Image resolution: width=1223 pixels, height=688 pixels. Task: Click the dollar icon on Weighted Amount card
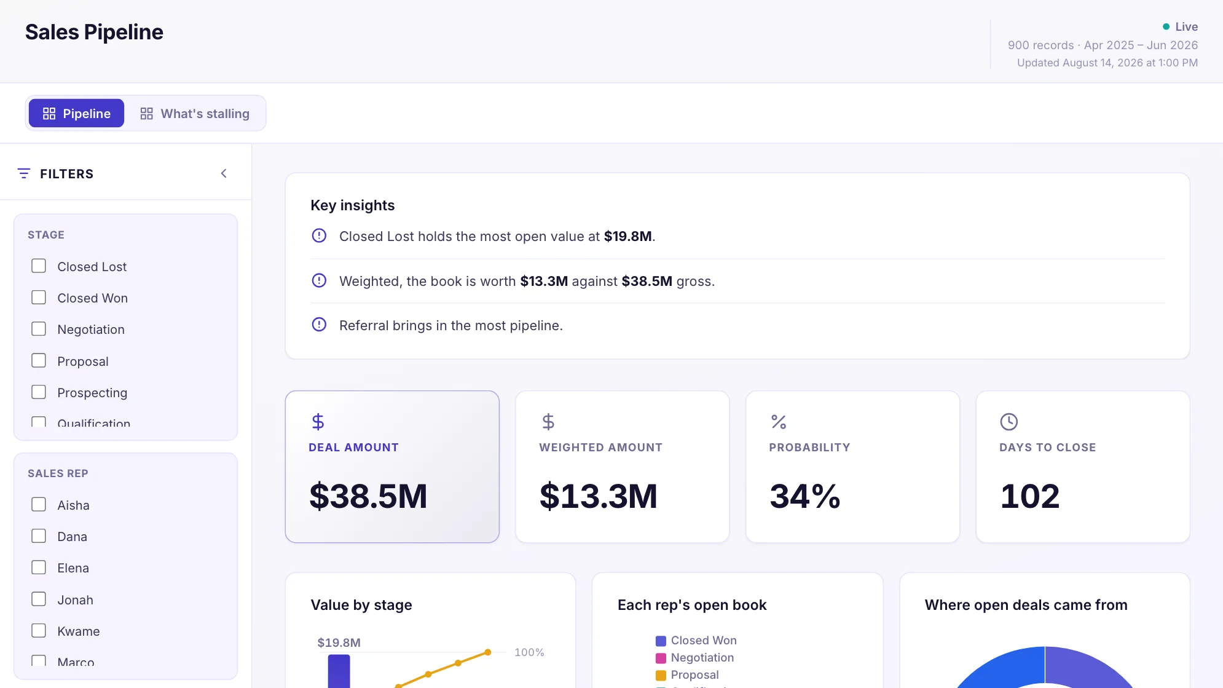[548, 422]
